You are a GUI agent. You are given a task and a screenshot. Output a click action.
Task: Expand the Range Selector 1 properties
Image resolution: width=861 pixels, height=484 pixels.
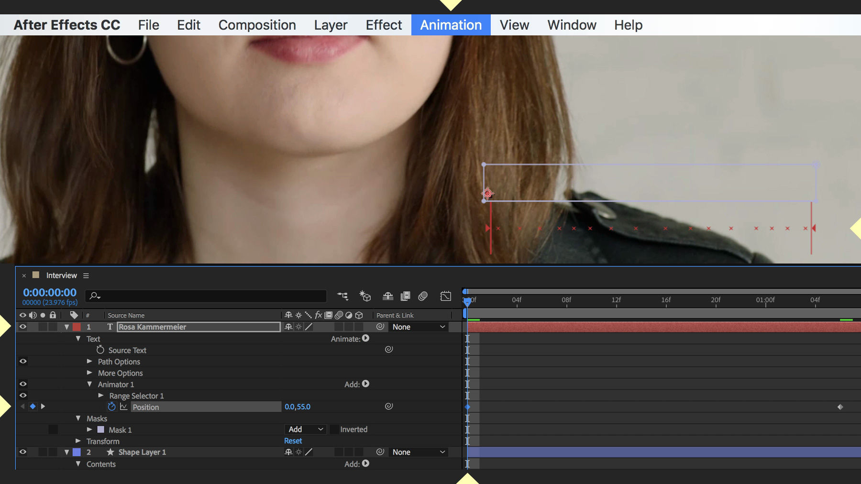(x=100, y=396)
